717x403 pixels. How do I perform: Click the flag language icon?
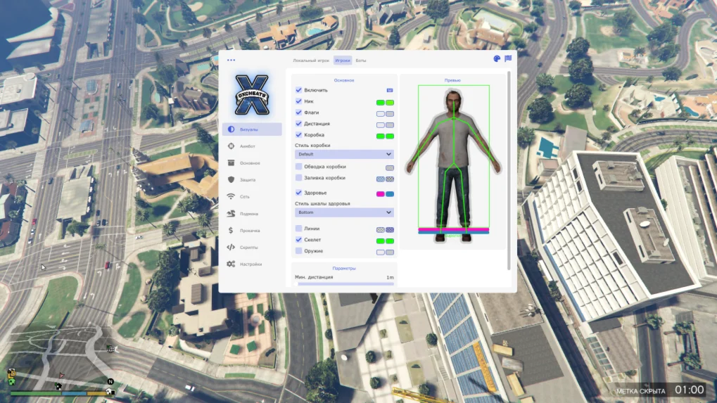point(508,59)
